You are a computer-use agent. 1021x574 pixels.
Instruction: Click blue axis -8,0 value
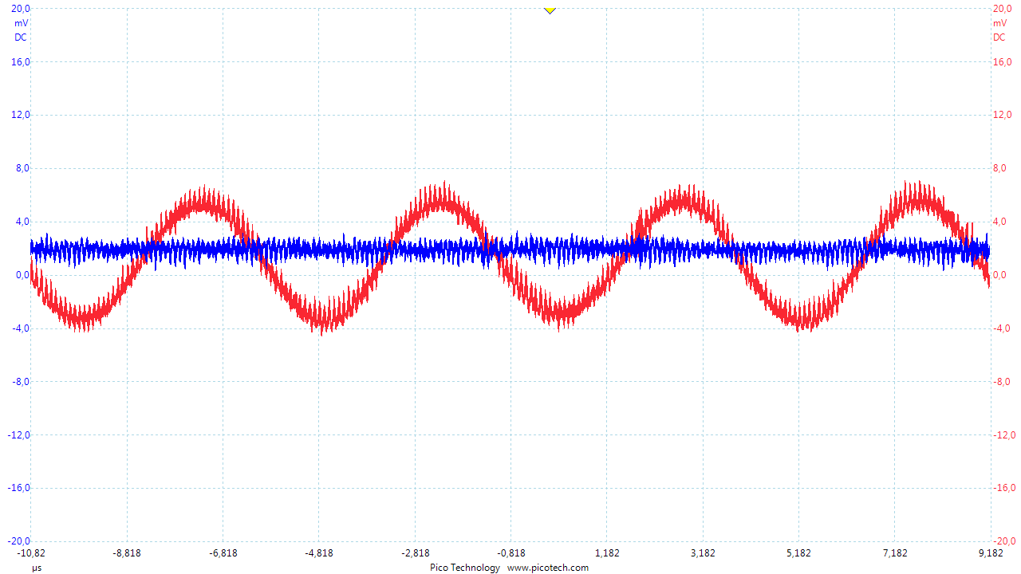pyautogui.click(x=21, y=382)
